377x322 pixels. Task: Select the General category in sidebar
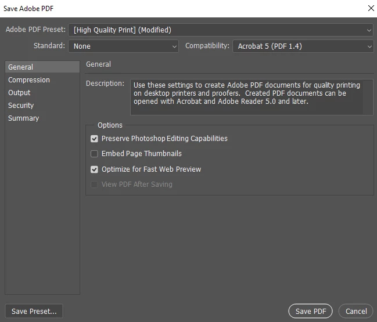tap(42, 67)
